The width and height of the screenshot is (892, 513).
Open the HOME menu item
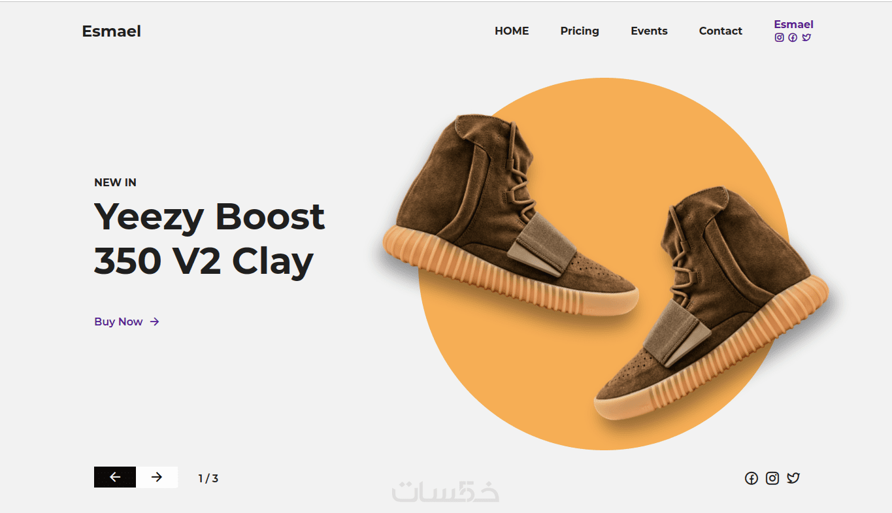tap(512, 31)
